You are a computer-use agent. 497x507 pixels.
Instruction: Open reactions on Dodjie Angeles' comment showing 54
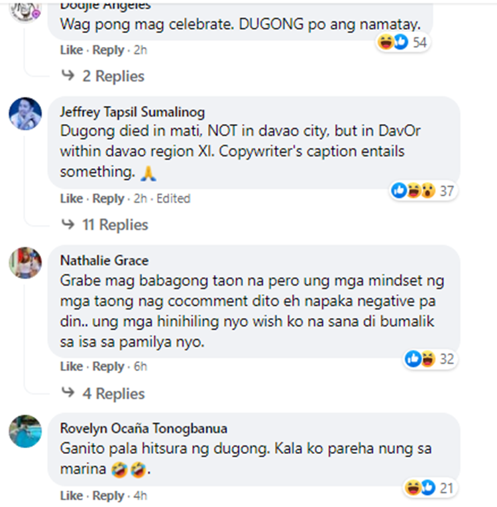403,42
